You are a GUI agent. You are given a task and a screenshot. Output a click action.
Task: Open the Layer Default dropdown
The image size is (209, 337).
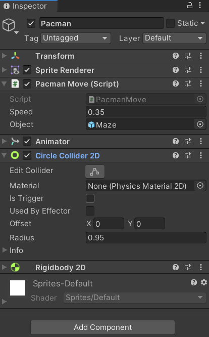coord(174,38)
